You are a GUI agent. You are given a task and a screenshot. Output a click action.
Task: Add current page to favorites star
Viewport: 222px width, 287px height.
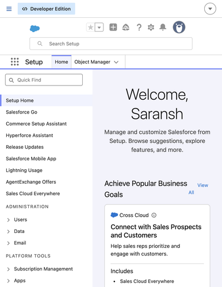(x=91, y=28)
